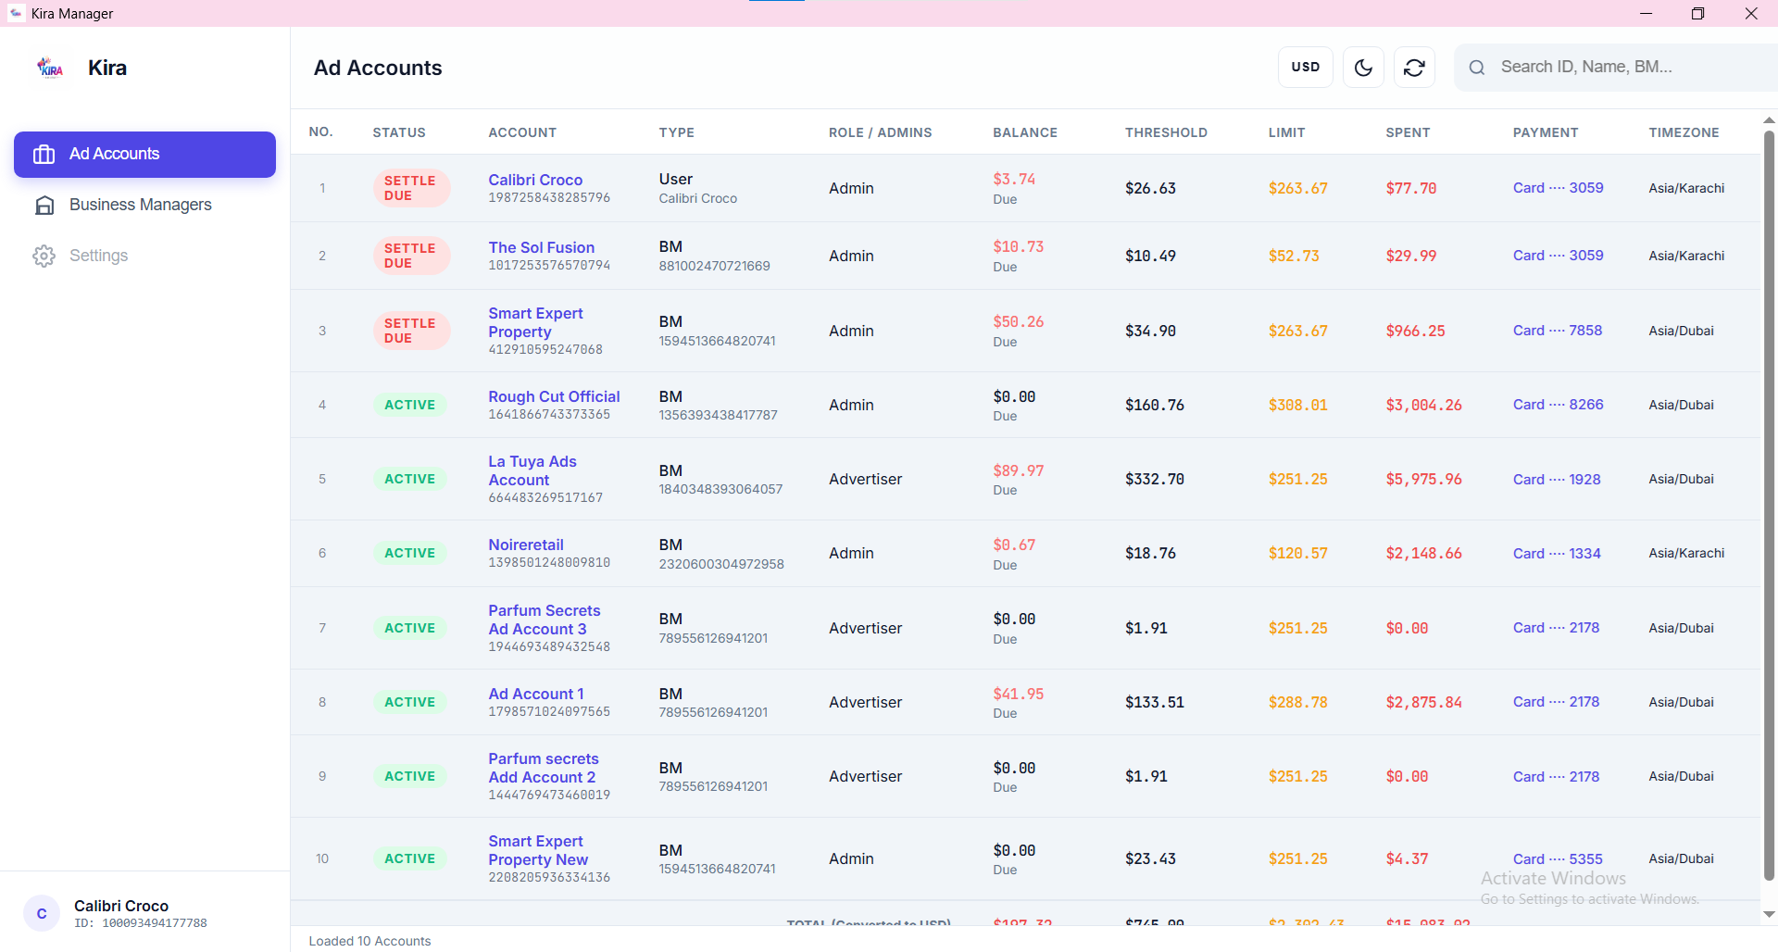Click the Card 5355 payment link
Screen dimensions: 1778x952
coord(1558,859)
